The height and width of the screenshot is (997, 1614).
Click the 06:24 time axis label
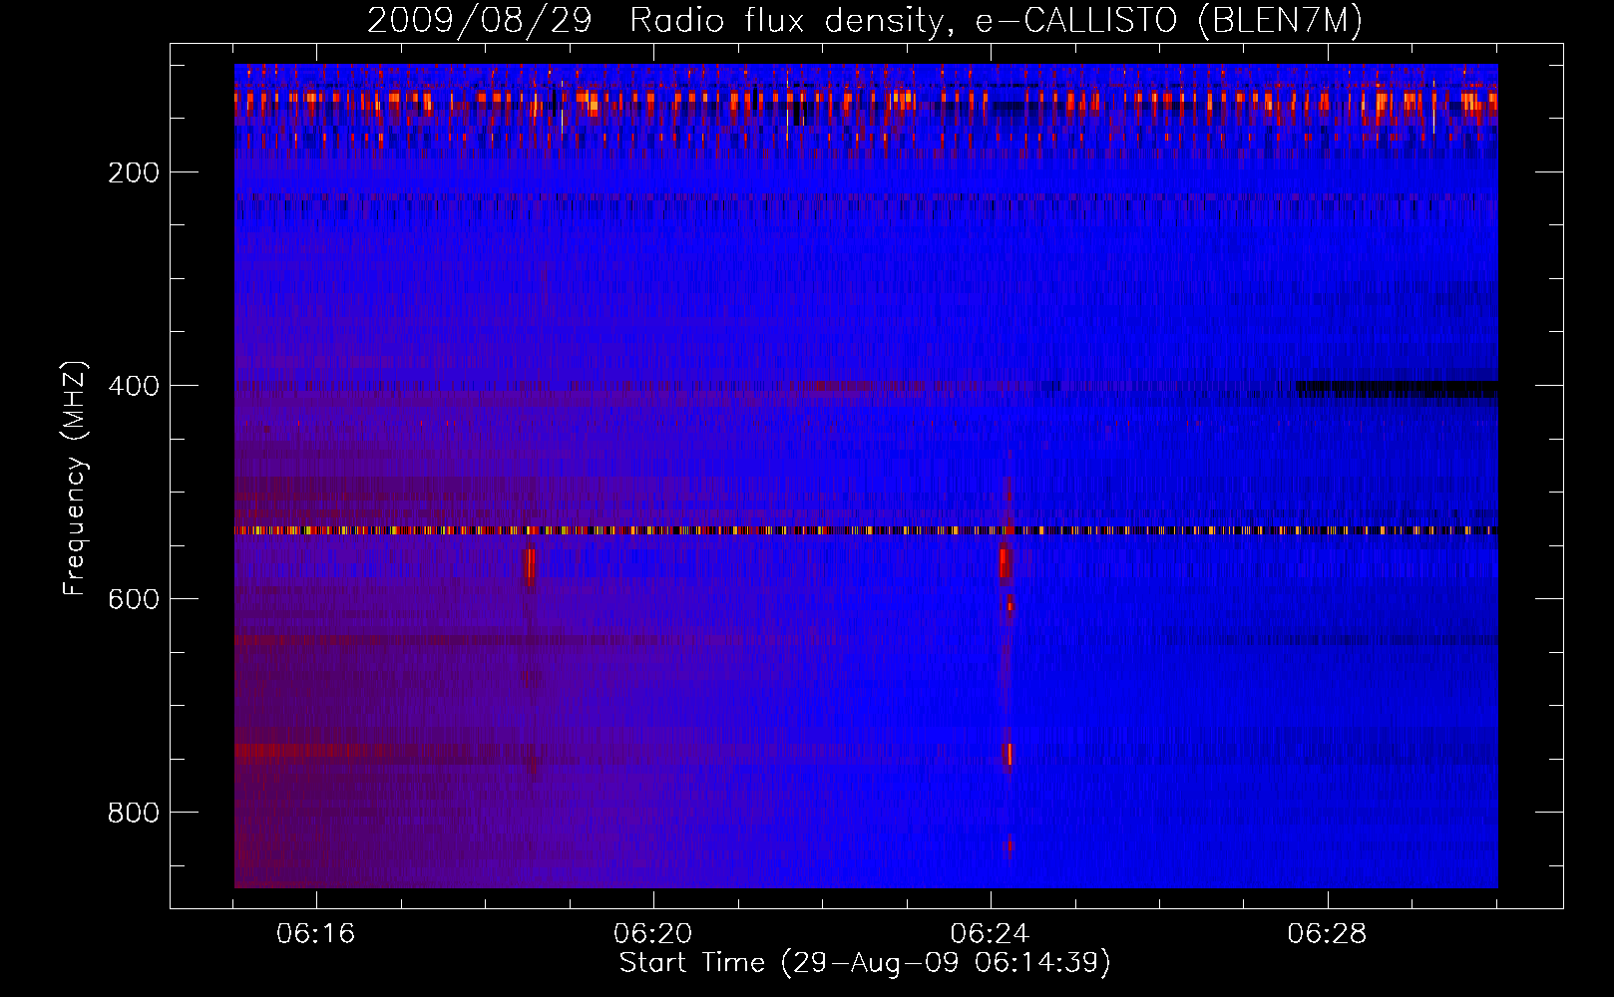coord(991,934)
